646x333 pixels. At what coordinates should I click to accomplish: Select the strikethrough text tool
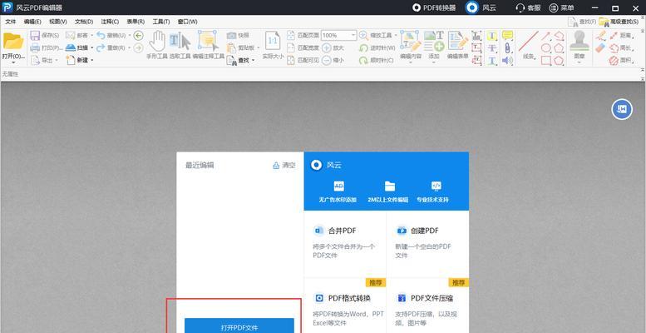(x=492, y=48)
